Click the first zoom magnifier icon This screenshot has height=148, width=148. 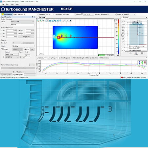[38, 21]
